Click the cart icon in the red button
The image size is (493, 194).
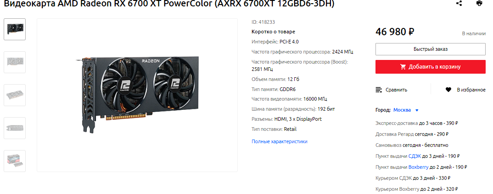pos(403,67)
